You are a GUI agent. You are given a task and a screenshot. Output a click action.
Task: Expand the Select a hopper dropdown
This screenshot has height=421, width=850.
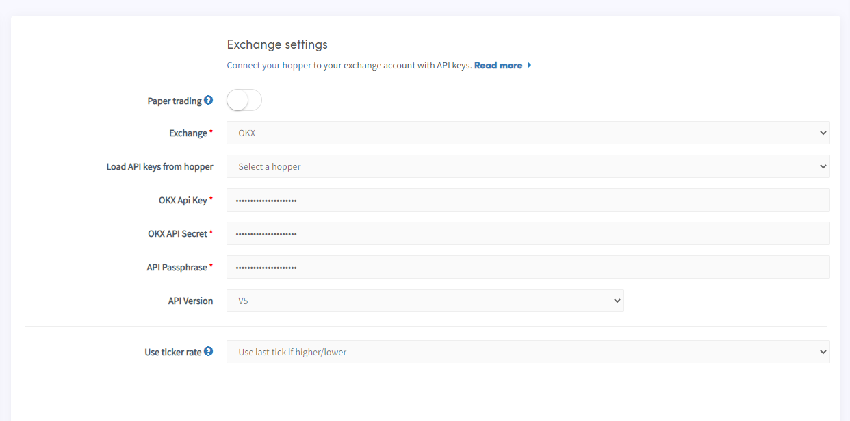(528, 166)
